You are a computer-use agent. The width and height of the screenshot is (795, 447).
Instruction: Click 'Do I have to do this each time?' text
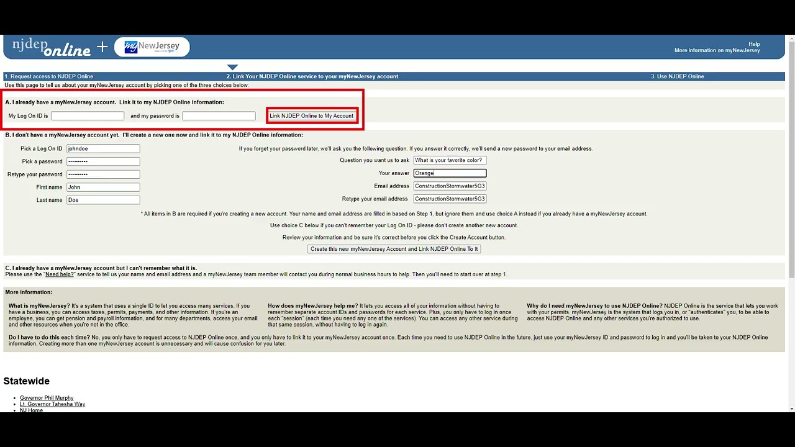49,338
